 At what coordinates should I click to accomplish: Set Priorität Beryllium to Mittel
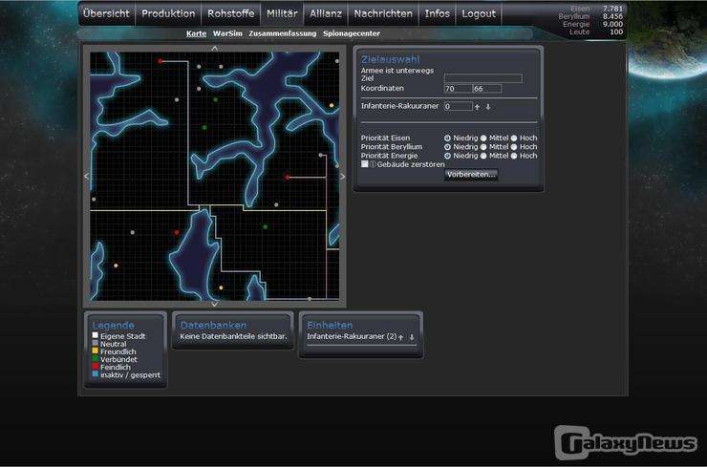[483, 147]
